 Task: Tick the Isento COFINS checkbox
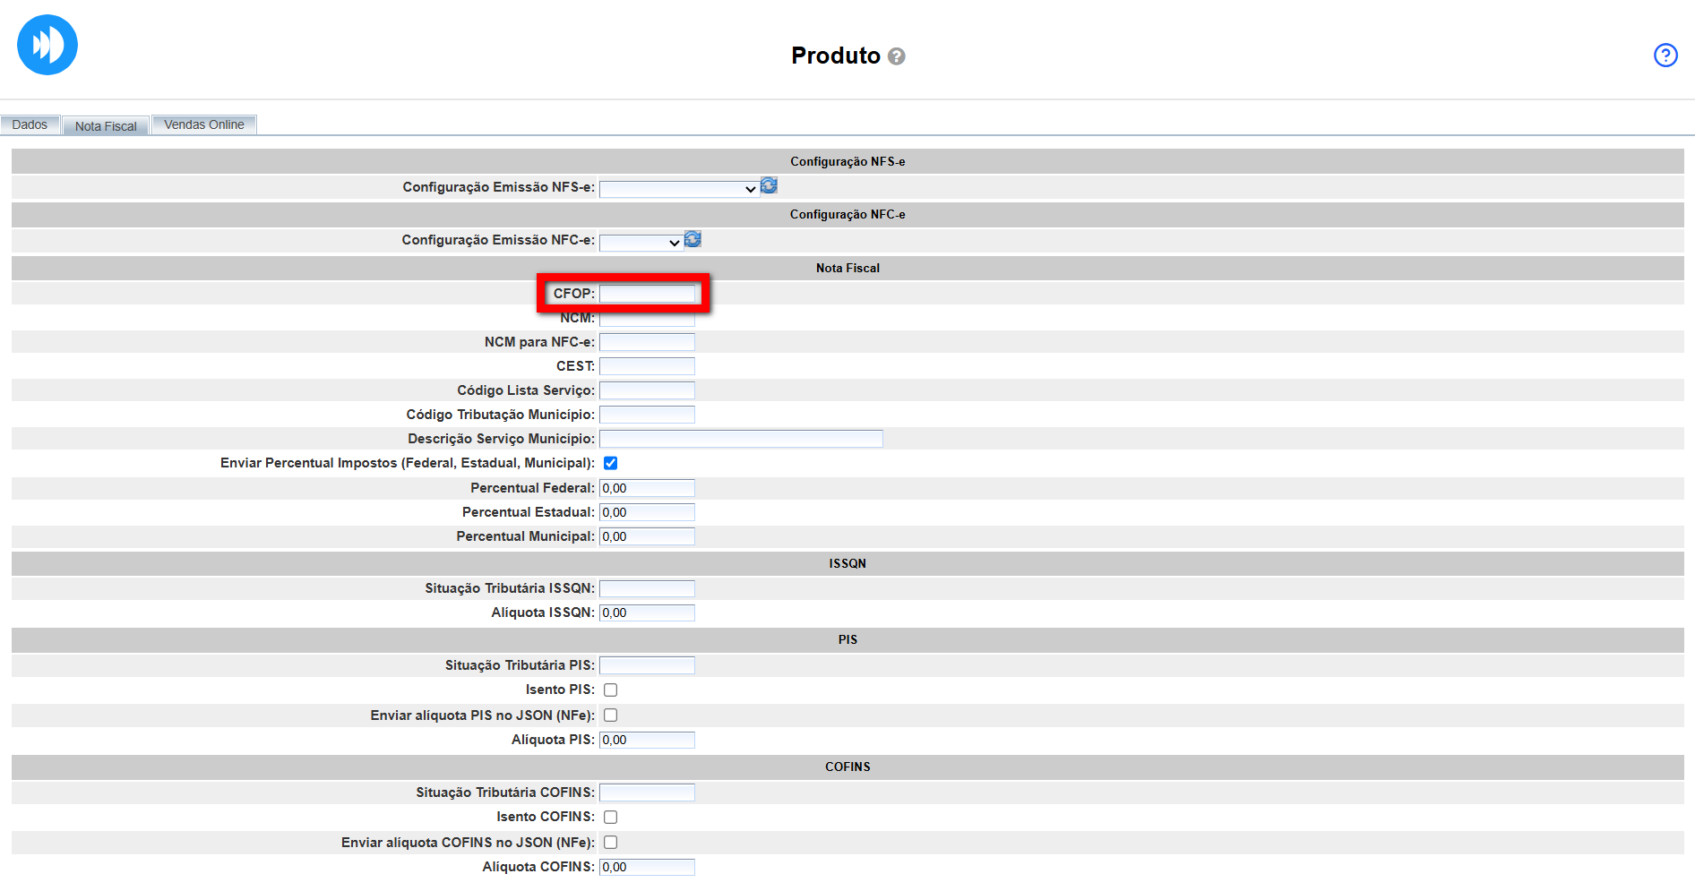click(x=610, y=817)
